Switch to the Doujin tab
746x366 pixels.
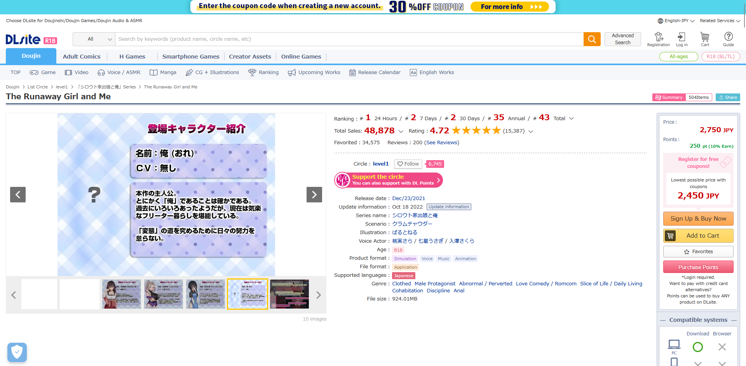pos(31,56)
